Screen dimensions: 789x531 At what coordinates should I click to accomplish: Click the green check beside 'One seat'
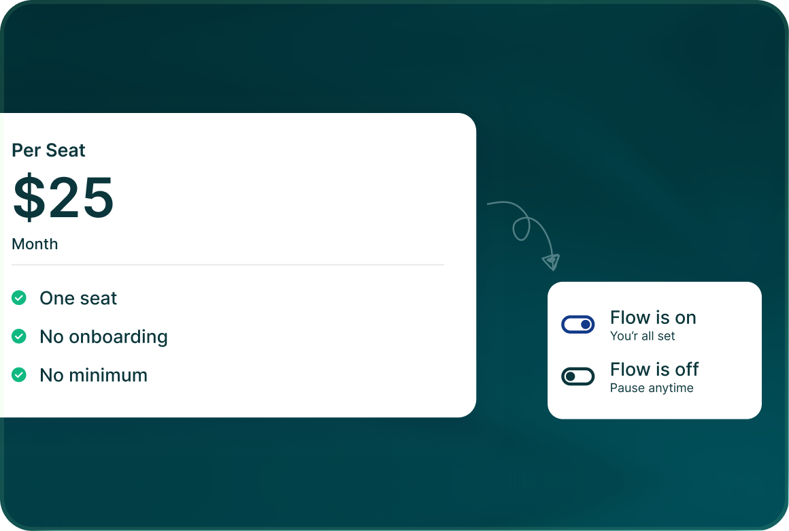click(19, 297)
